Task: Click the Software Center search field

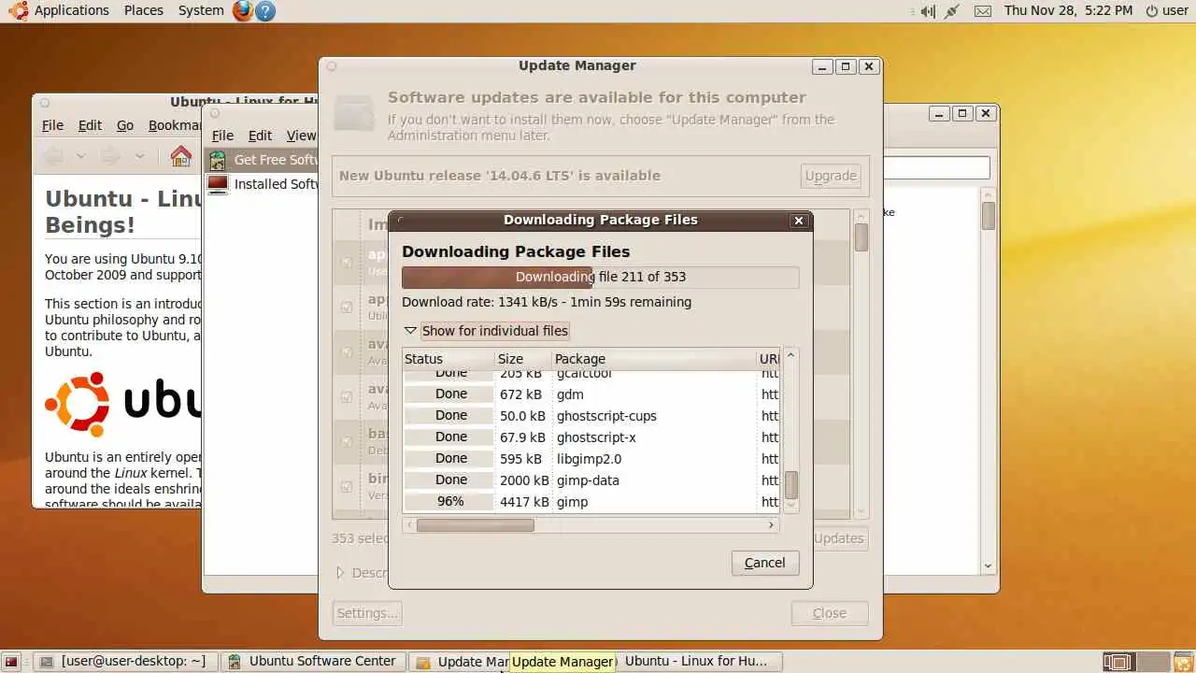Action: coord(936,168)
